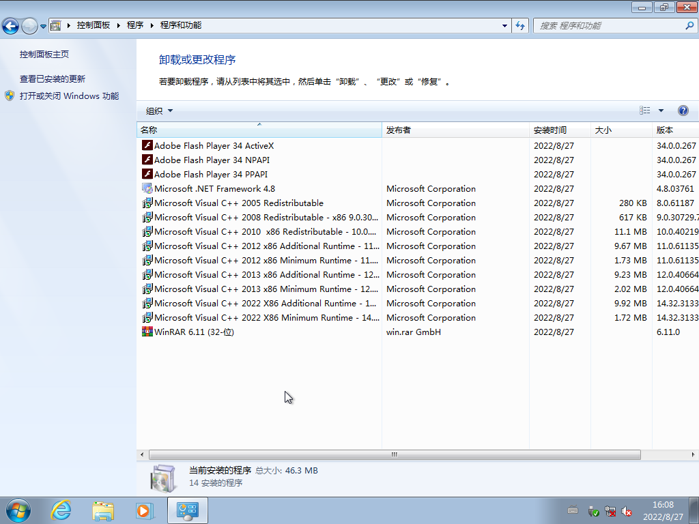Click the help question mark icon

[683, 111]
